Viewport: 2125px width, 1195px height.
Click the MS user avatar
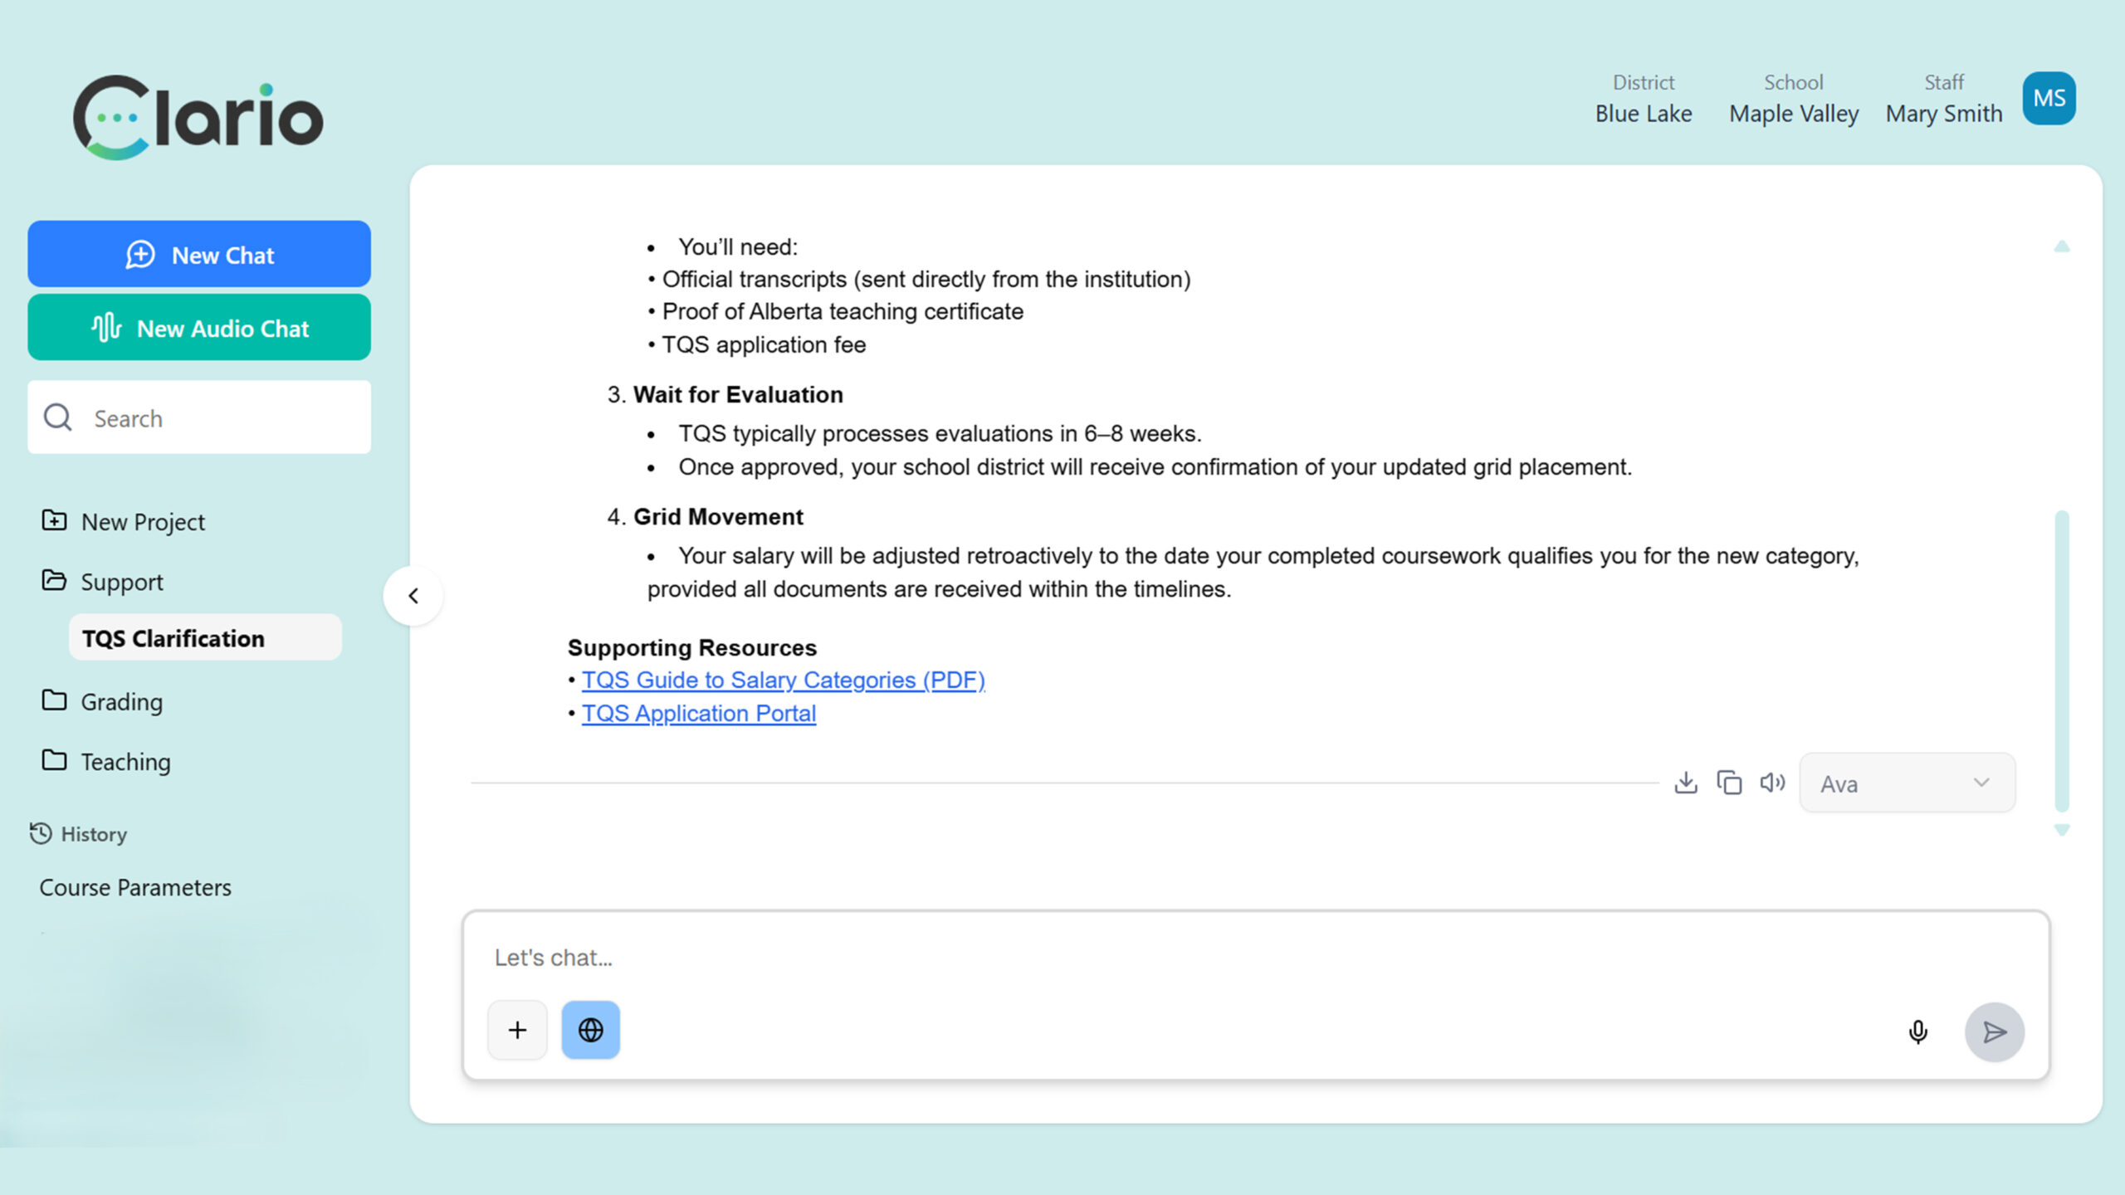coord(2049,99)
